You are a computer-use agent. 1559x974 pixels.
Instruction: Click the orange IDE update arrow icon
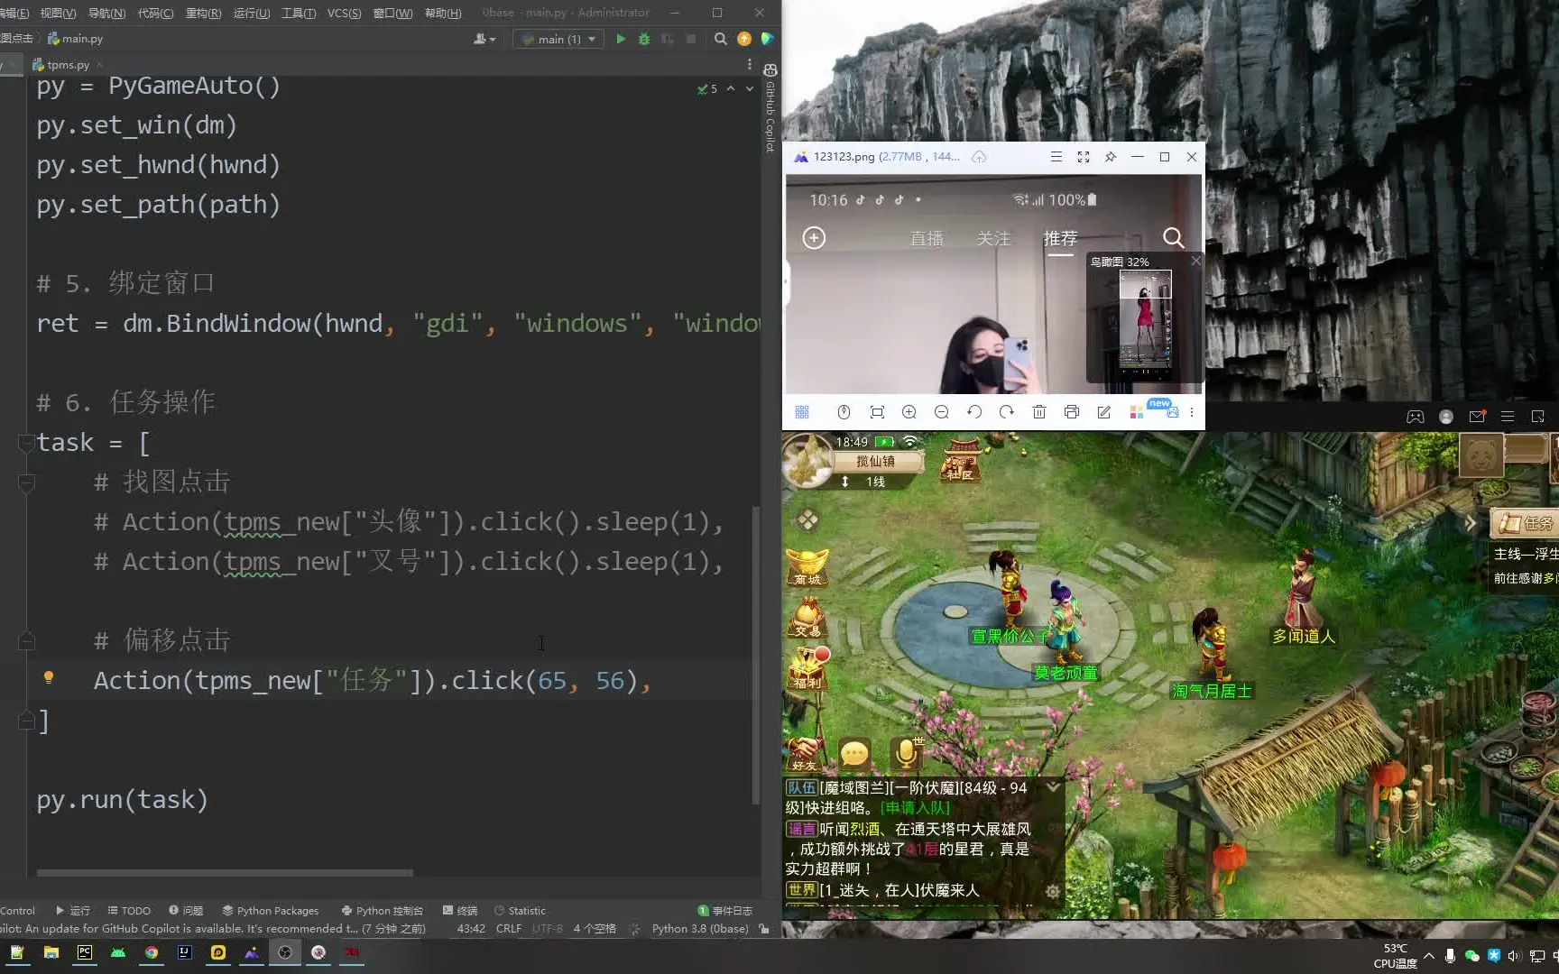tap(744, 39)
